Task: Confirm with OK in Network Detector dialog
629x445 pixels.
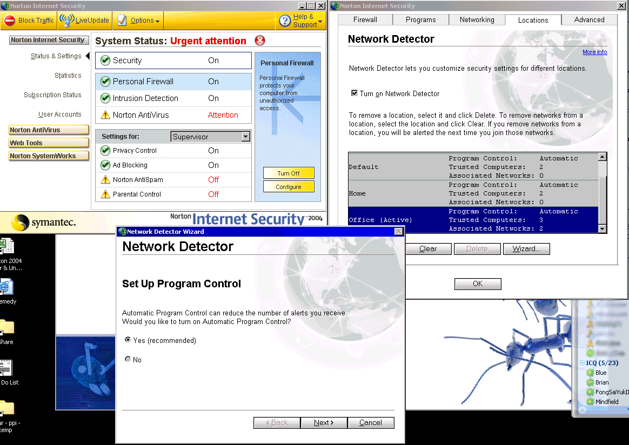Action: pyautogui.click(x=477, y=284)
